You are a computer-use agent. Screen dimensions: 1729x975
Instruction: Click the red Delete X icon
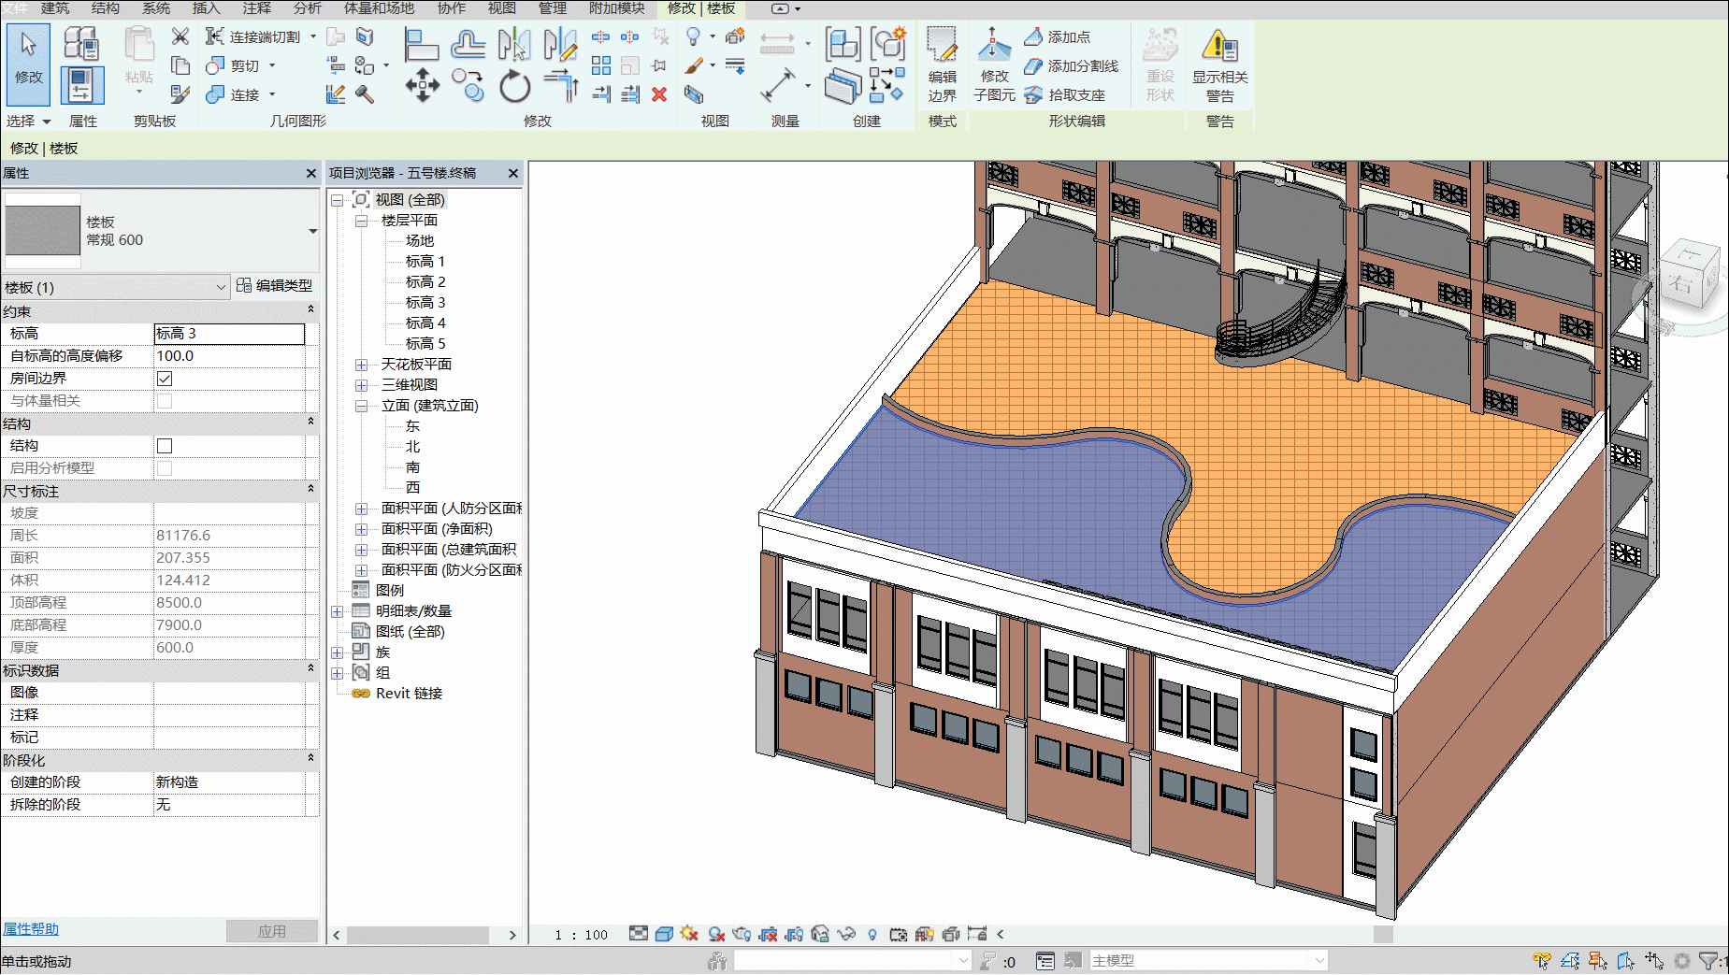(659, 94)
